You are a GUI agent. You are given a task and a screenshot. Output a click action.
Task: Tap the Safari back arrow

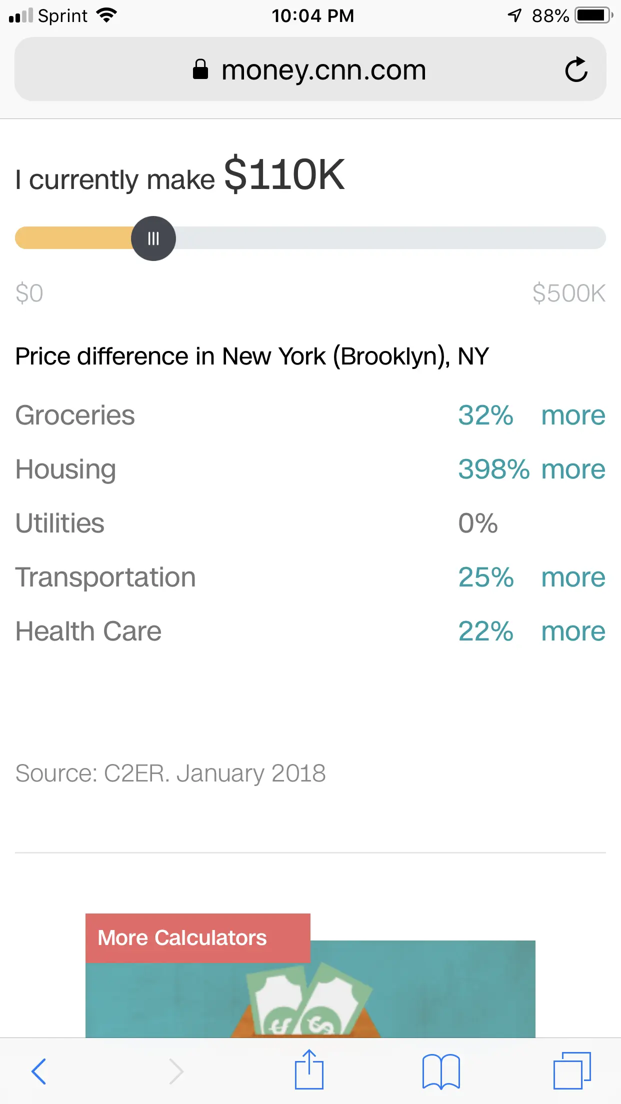(x=39, y=1071)
